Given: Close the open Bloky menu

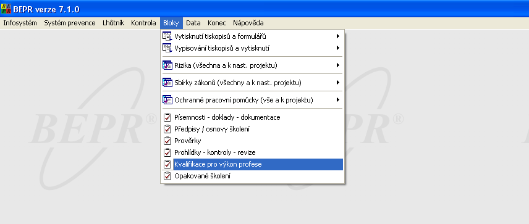Looking at the screenshot, I should 171,23.
